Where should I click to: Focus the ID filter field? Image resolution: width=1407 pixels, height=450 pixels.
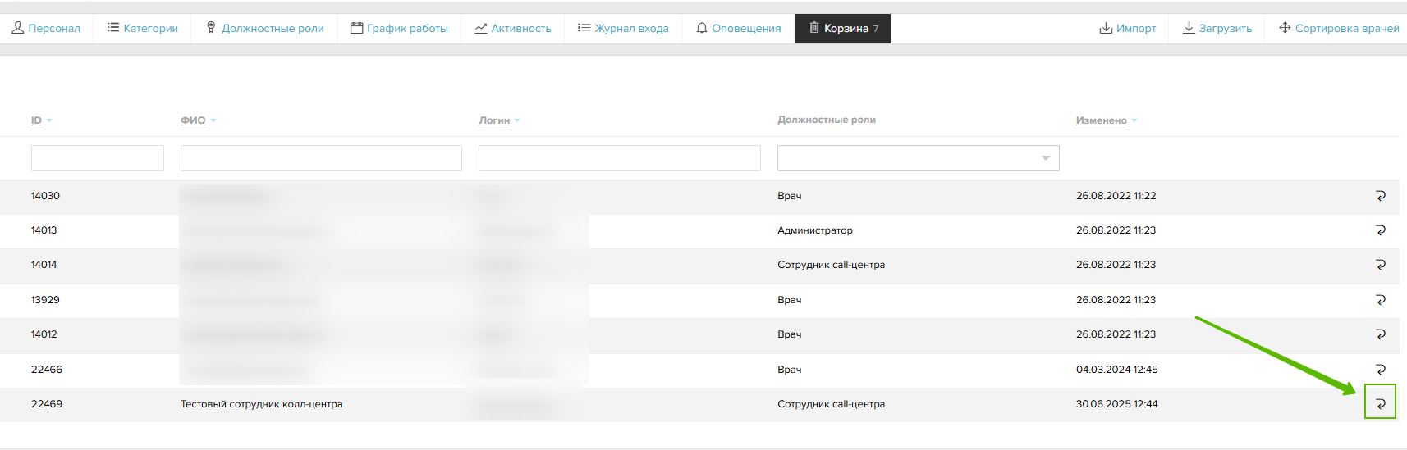tap(98, 158)
